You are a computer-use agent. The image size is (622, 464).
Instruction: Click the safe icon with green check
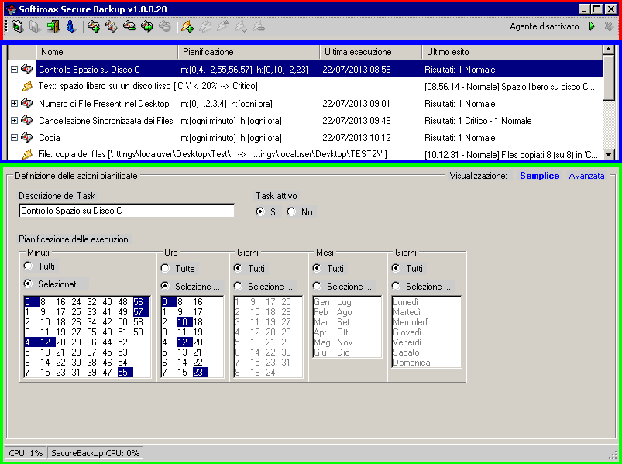coord(17,26)
